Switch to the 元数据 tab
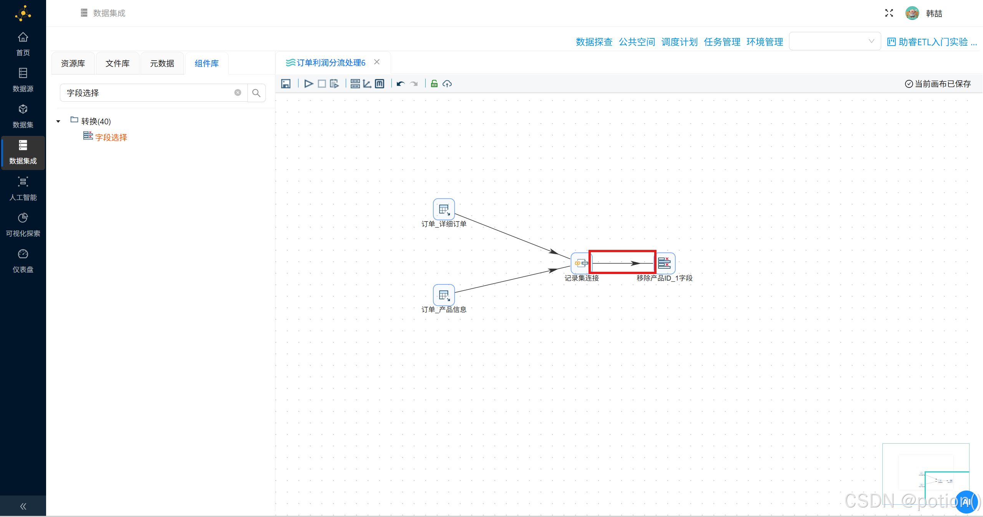983x517 pixels. tap(162, 63)
